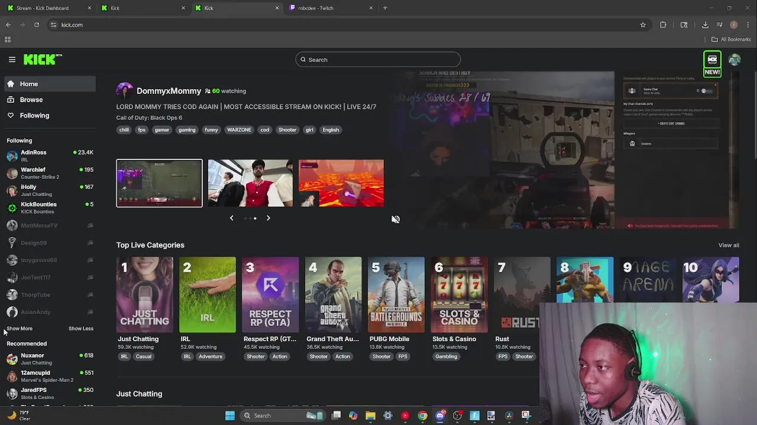This screenshot has width=757, height=425.
Task: Click View all for Top Live Categories
Action: (729, 246)
